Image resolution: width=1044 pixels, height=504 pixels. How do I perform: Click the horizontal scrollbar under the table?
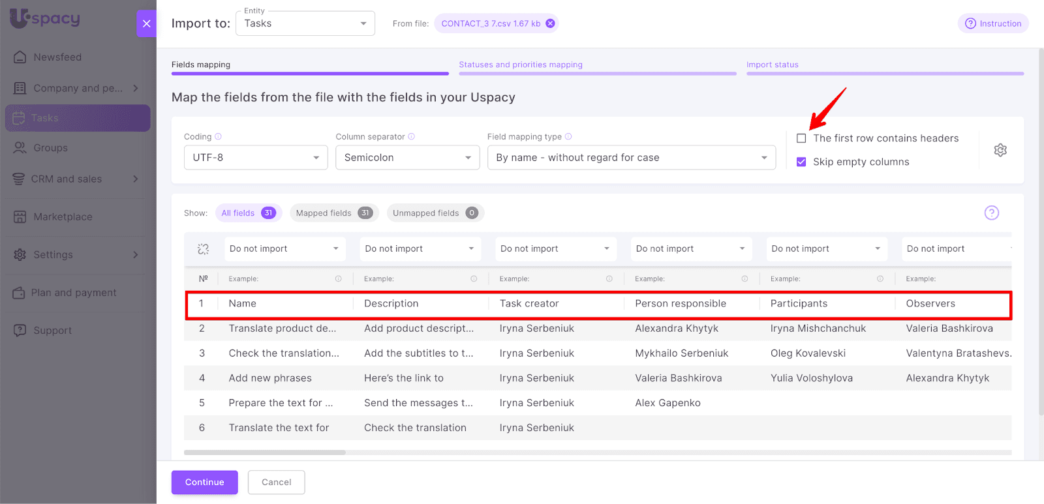(x=265, y=452)
